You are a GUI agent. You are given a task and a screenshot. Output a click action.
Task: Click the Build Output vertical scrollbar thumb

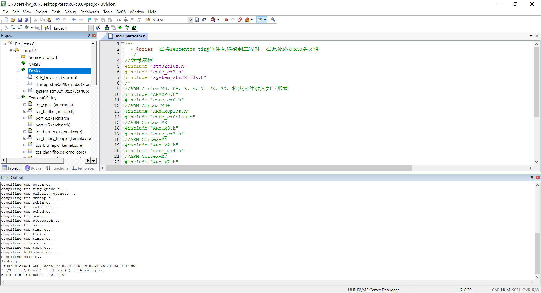537,253
